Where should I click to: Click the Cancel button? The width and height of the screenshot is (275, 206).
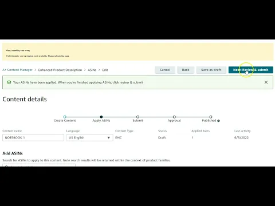click(165, 70)
